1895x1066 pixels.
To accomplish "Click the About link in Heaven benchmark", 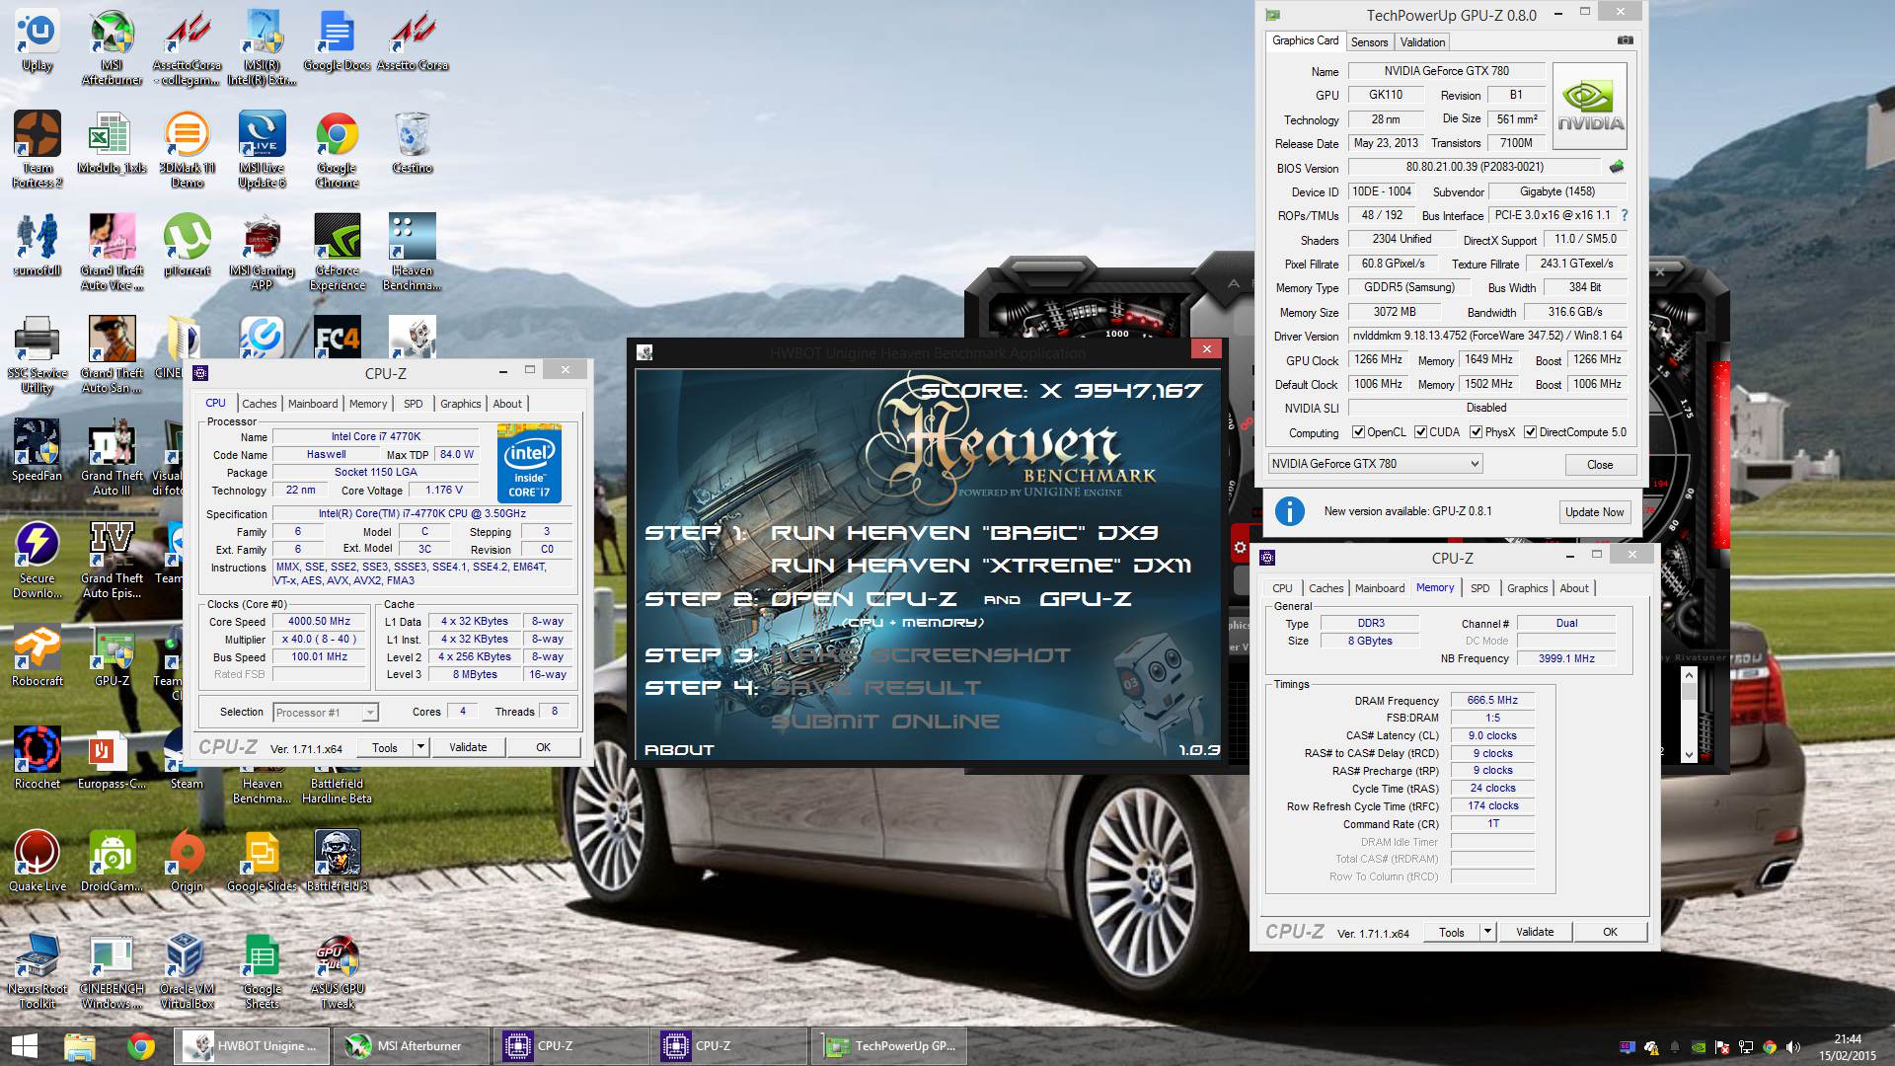I will click(679, 750).
